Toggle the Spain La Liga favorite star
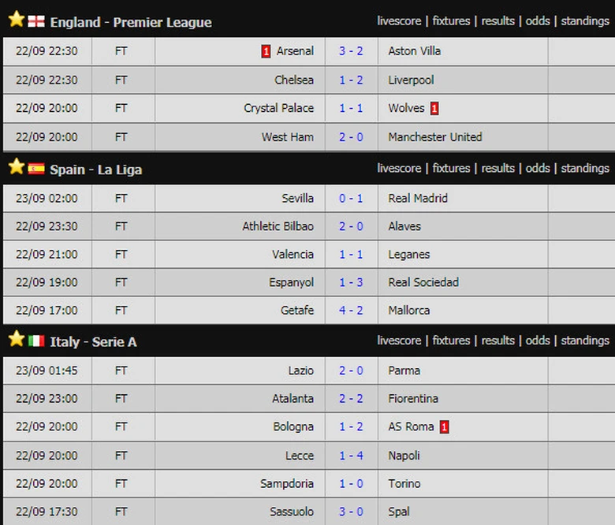Screen dimensions: 615x525 [x=16, y=167]
